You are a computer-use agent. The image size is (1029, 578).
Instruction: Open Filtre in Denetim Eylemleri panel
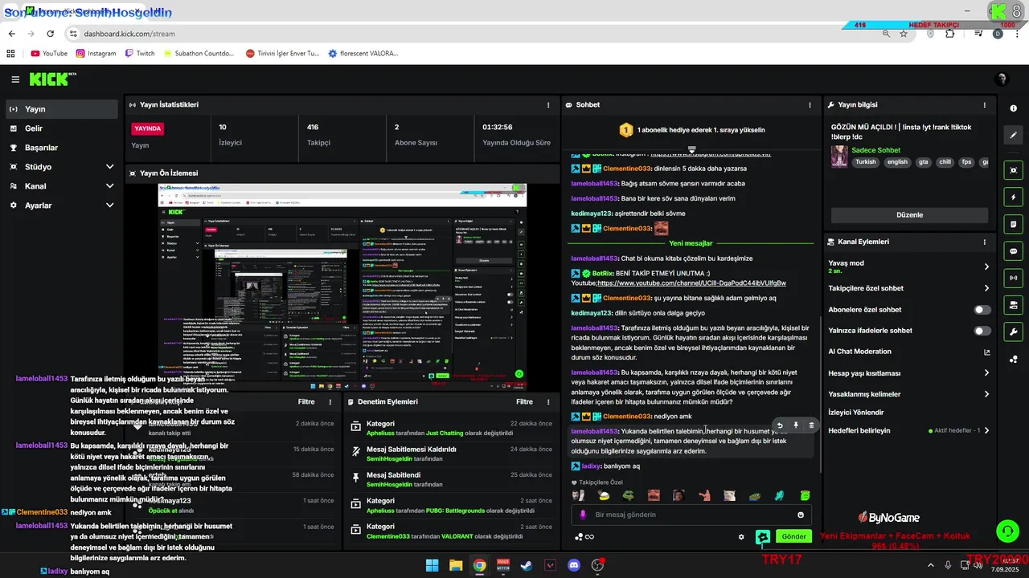pyautogui.click(x=524, y=402)
